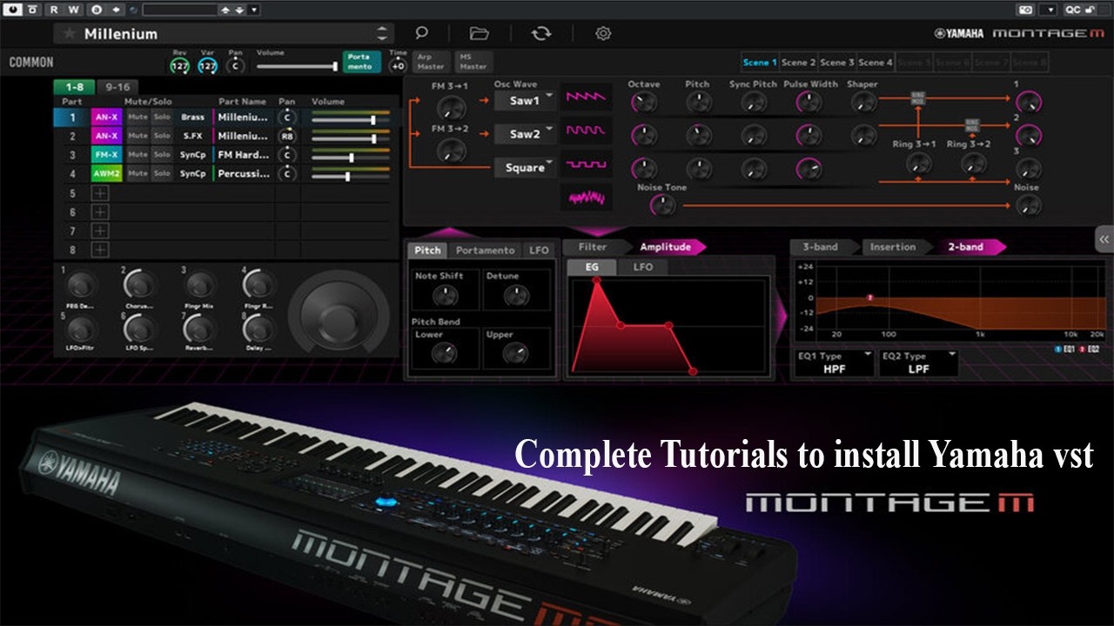Select Scene 3
Viewport: 1114px width, 626px height.
pos(837,63)
